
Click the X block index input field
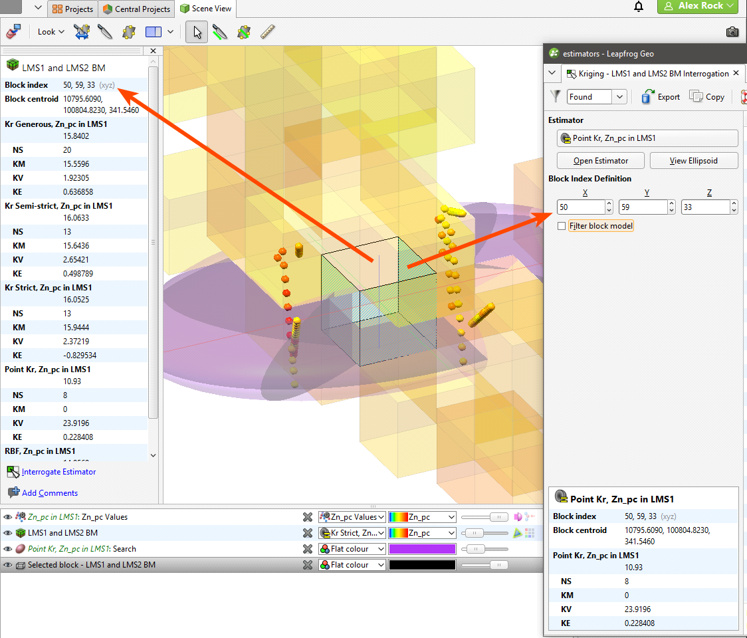(581, 207)
